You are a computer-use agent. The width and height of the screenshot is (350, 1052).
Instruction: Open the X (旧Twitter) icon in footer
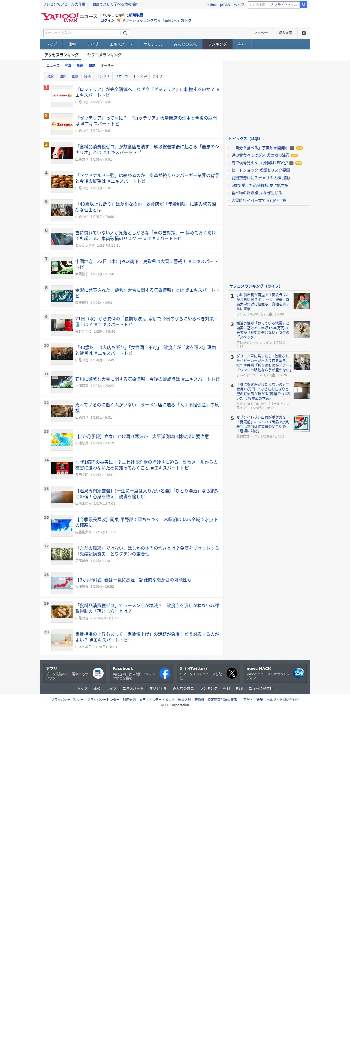point(232,673)
